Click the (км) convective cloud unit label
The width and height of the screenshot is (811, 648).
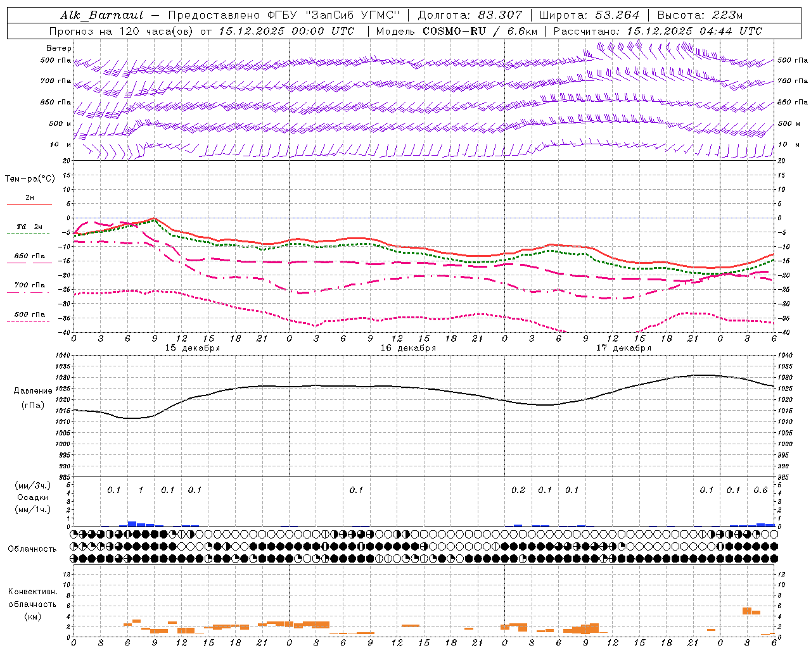32,616
